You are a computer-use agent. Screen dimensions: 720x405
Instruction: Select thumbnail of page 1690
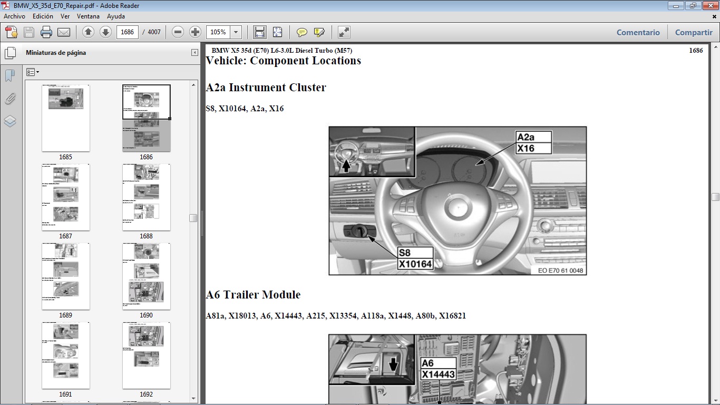(146, 276)
